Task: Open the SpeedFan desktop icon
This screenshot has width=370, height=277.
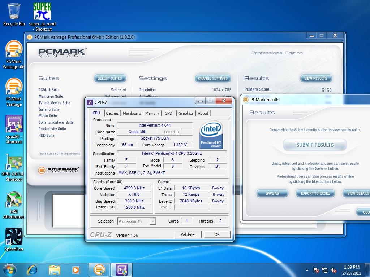Action: point(14,239)
